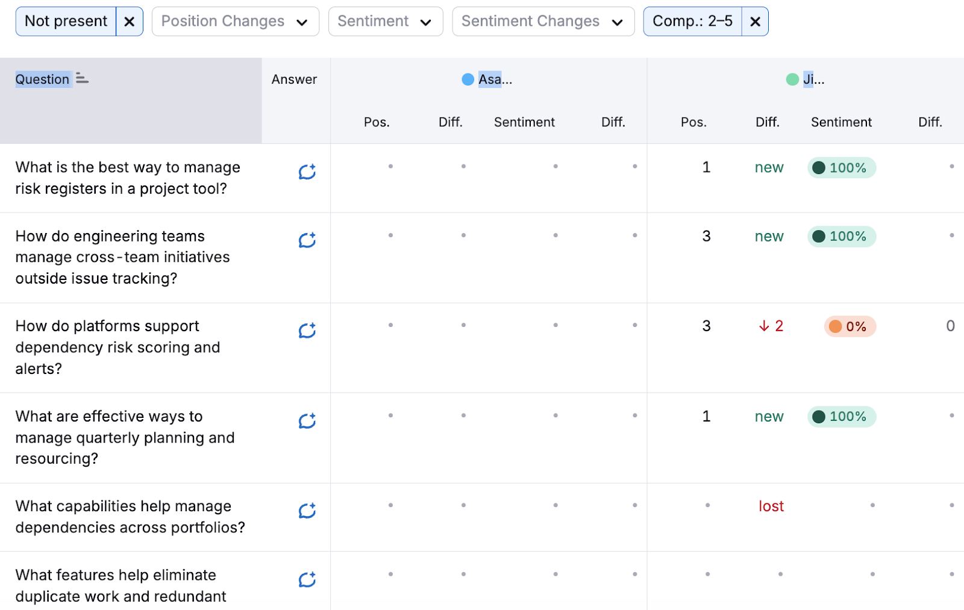Remove the Comp.: 2–5 filter with its X
The image size is (964, 610).
755,20
